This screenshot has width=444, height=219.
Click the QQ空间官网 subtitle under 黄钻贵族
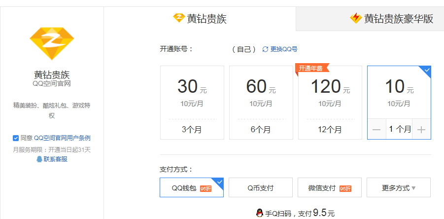tap(52, 84)
